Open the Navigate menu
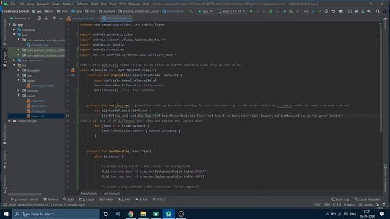This screenshot has width=390, height=219. (43, 4)
